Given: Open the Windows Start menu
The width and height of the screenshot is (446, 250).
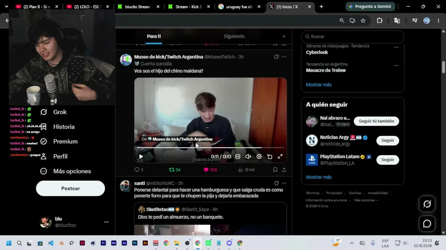Looking at the screenshot, I should click(9, 243).
